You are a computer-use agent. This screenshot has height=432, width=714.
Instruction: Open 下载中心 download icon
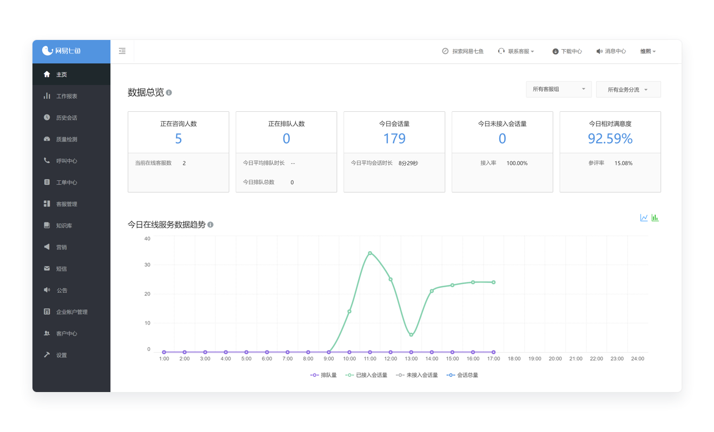pos(555,51)
